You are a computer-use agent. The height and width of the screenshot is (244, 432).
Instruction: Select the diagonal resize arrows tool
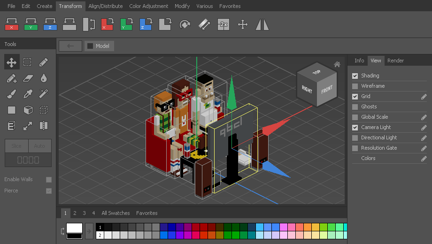click(x=28, y=126)
